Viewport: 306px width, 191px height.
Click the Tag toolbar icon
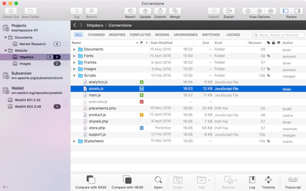click(77, 11)
